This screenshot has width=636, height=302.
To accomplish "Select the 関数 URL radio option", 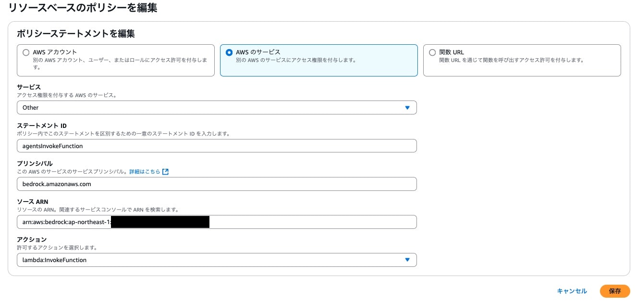I will point(432,52).
